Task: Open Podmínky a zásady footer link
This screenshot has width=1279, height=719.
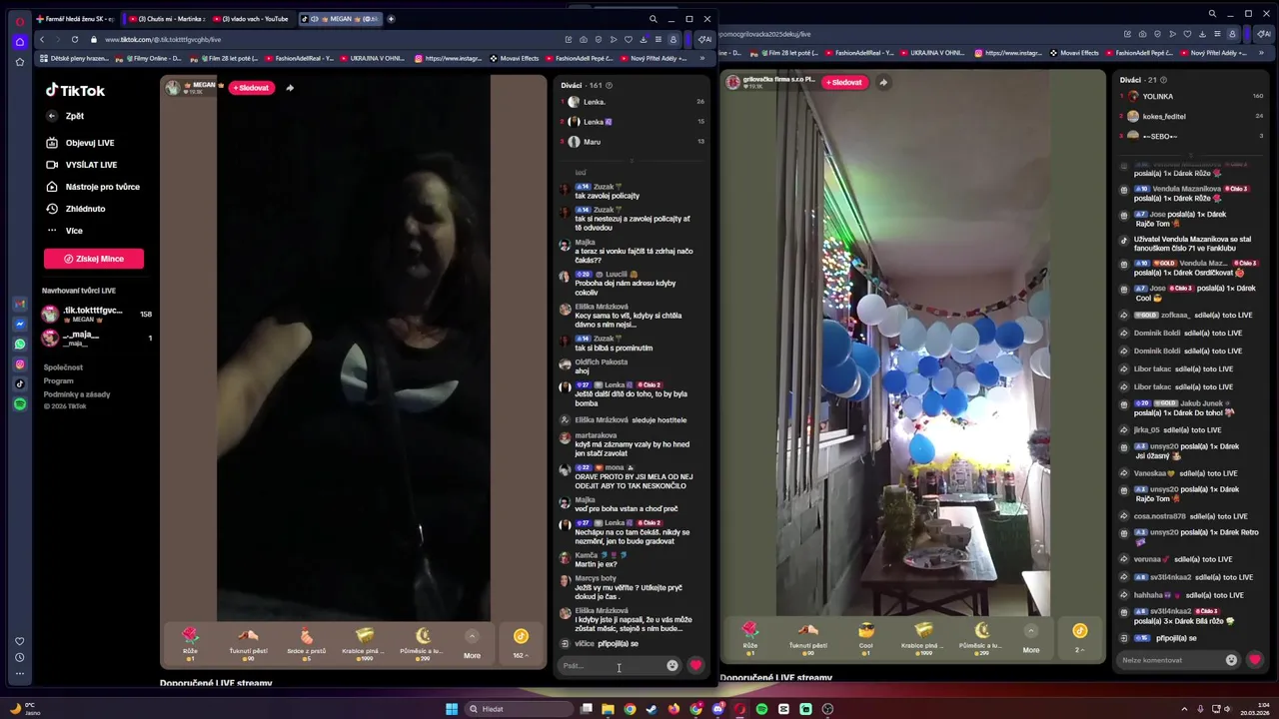Action: click(77, 394)
